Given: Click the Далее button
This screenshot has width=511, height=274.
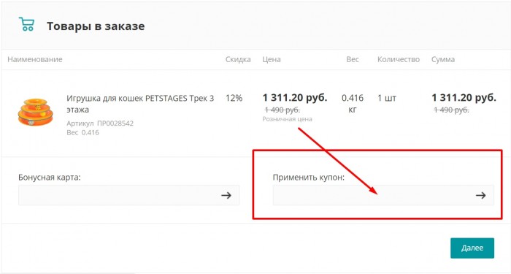Looking at the screenshot, I should pyautogui.click(x=472, y=248).
